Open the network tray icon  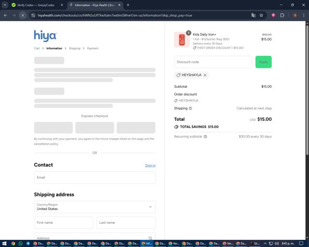point(271,244)
